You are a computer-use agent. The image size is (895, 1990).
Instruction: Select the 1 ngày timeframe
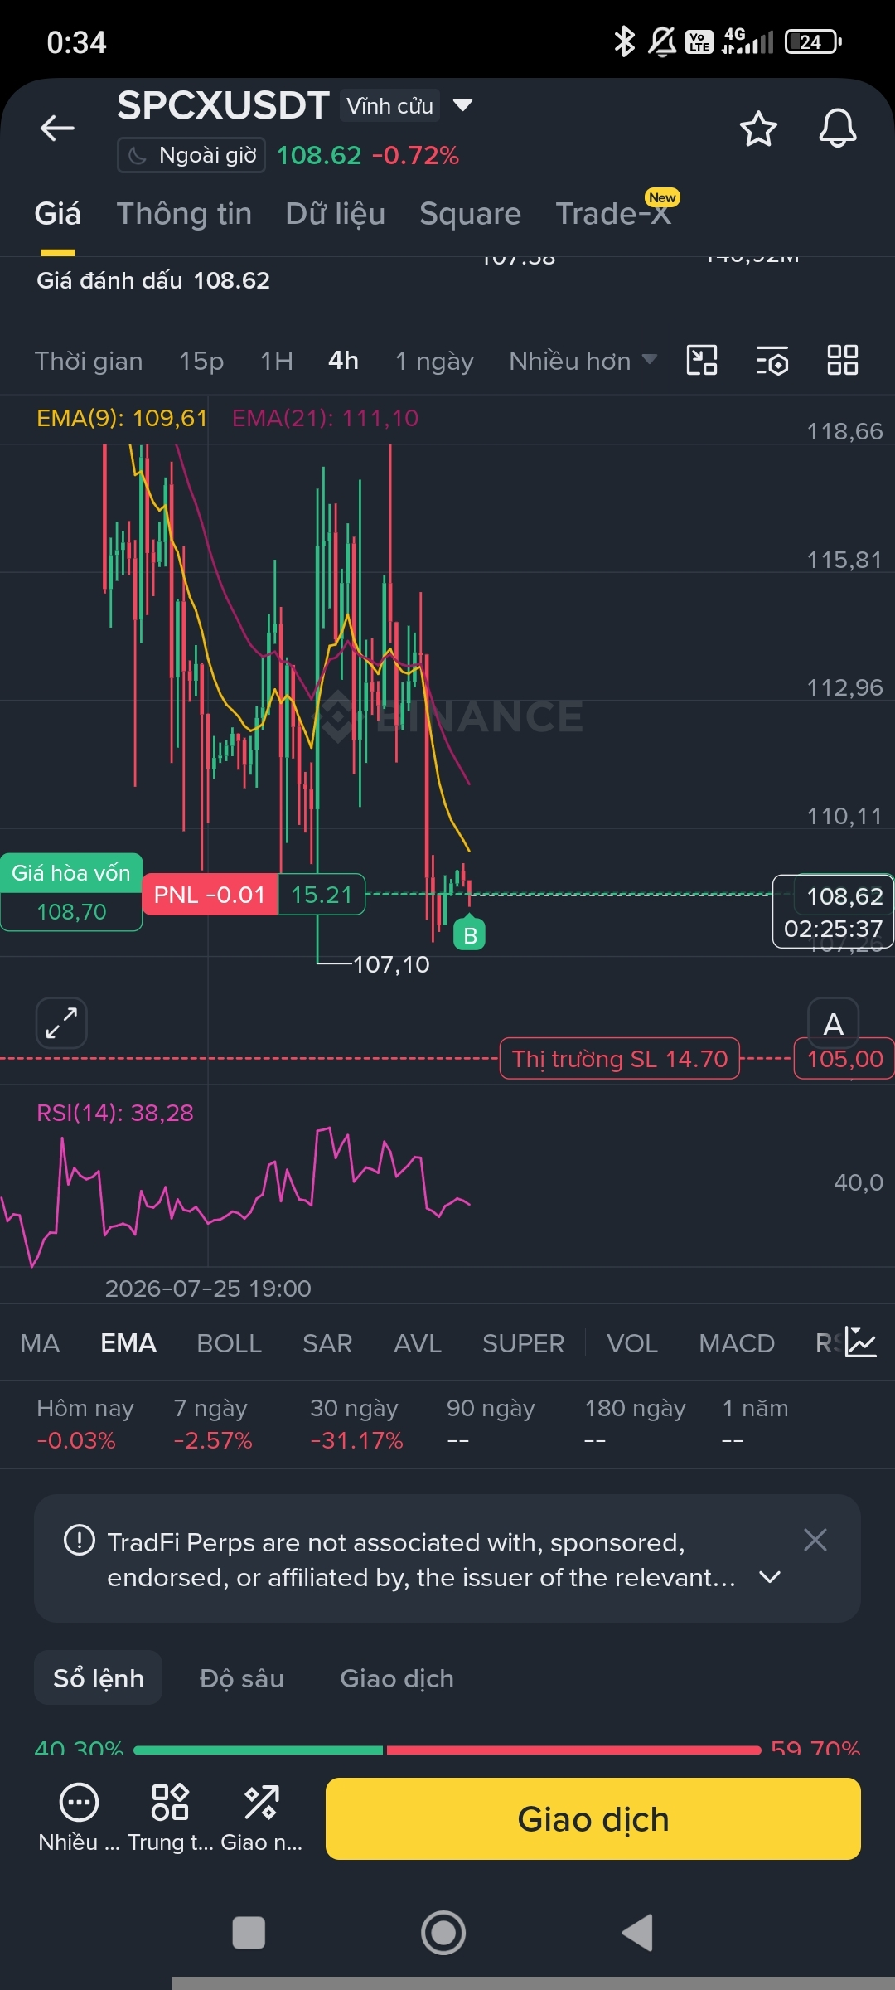pos(434,361)
